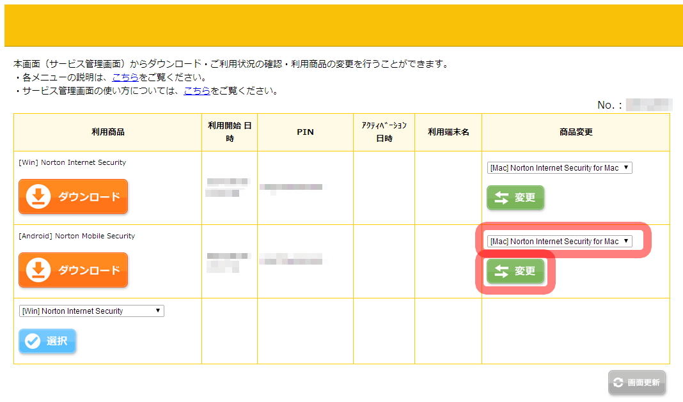Open the product change dropdown in the [Win] Norton row
The width and height of the screenshot is (683, 402).
pyautogui.click(x=560, y=167)
